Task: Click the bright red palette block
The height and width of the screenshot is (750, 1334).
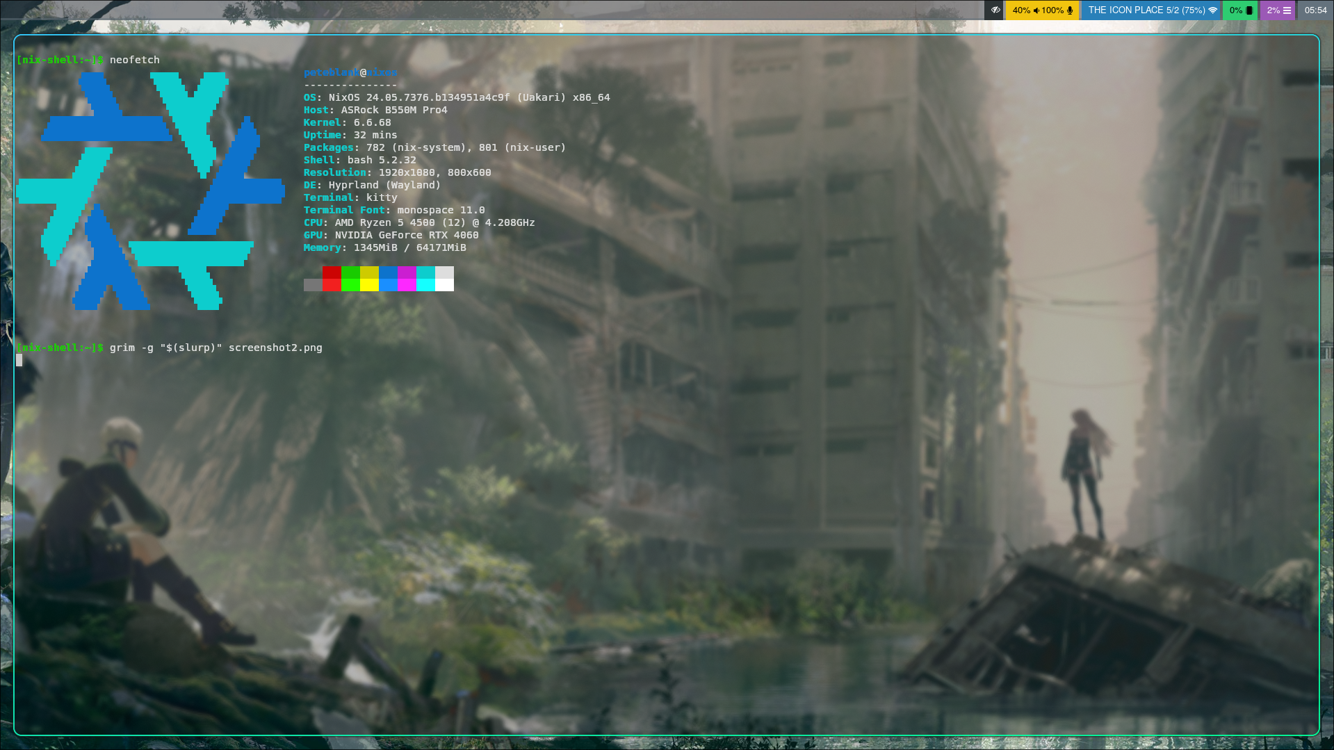Action: (x=332, y=285)
